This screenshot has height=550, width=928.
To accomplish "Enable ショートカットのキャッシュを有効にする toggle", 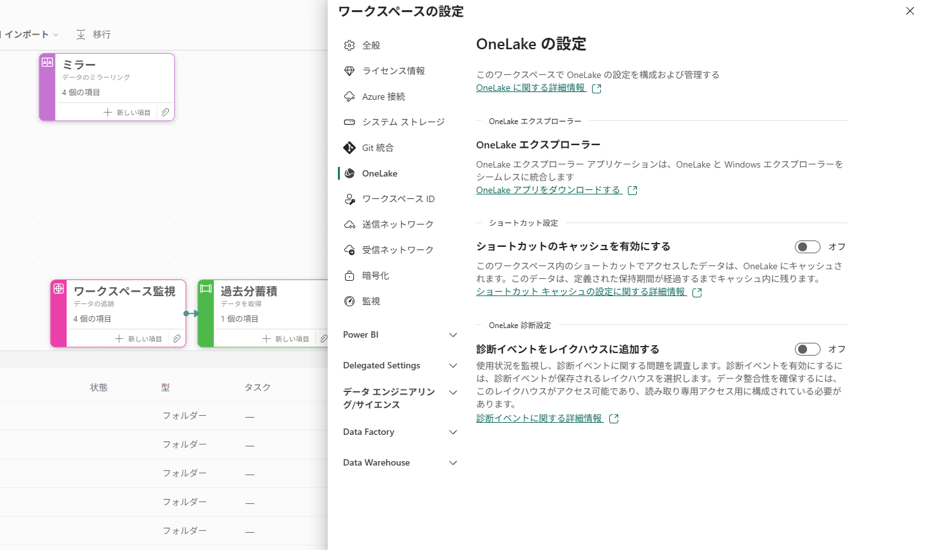I will point(808,247).
